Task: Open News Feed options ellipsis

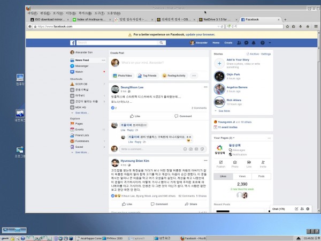Action: pos(103,60)
